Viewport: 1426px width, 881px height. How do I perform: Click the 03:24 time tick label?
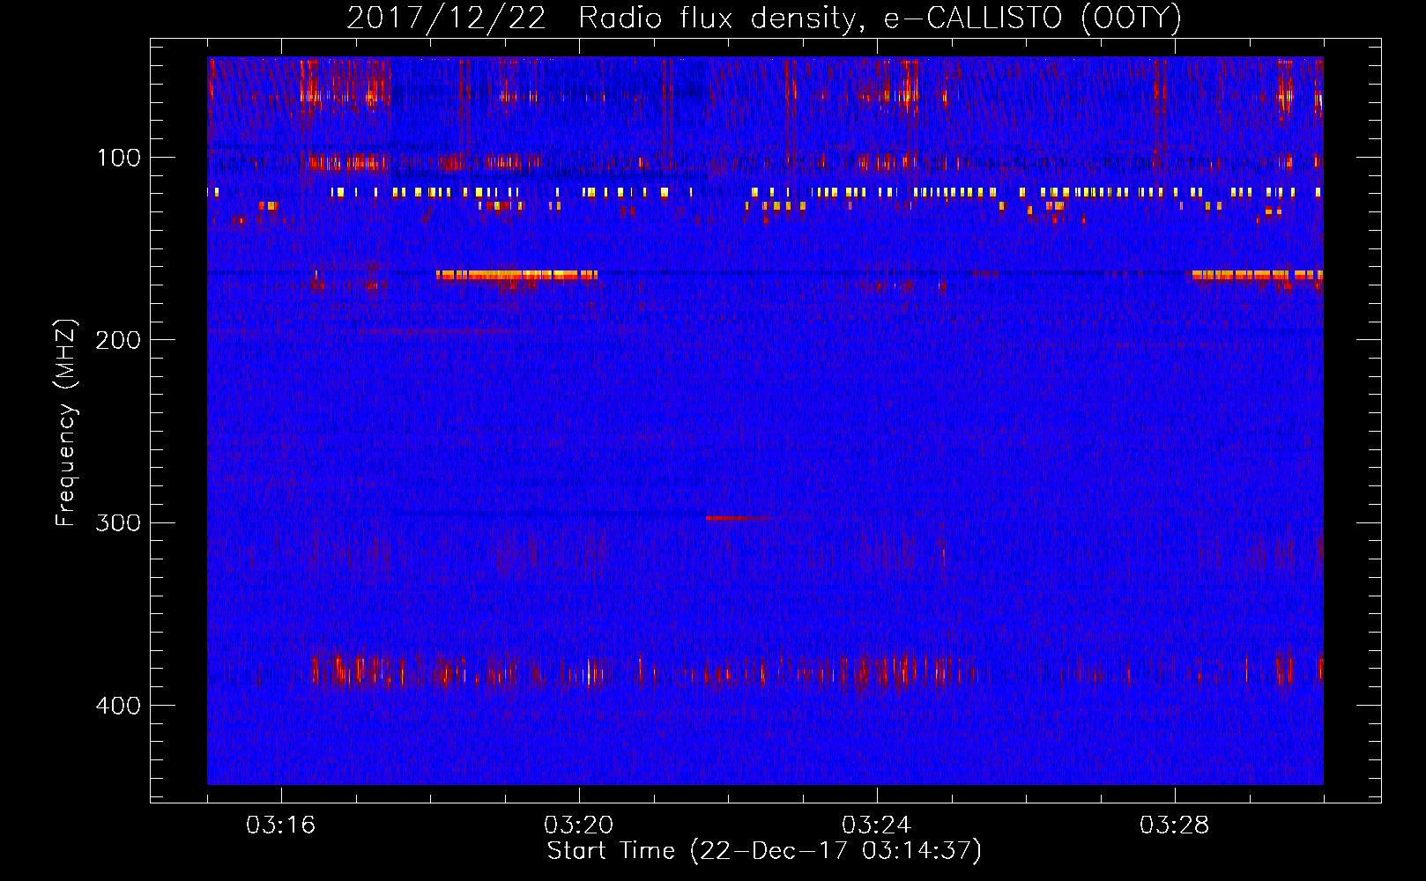pyautogui.click(x=877, y=825)
